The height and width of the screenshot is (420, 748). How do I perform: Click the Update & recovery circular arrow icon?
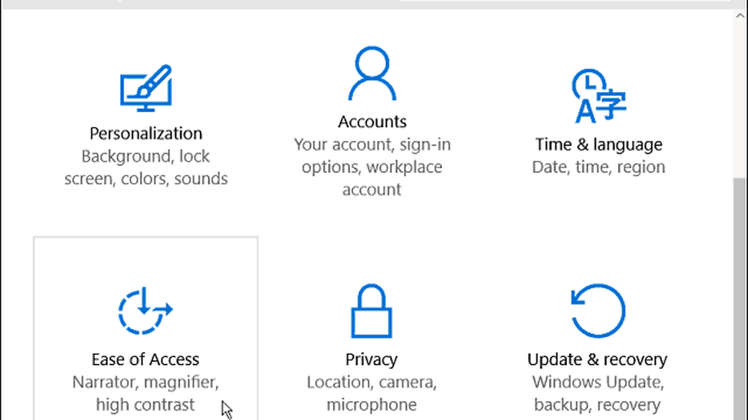click(x=597, y=310)
